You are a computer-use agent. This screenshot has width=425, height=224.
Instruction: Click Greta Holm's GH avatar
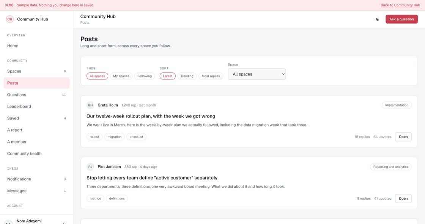click(x=90, y=105)
